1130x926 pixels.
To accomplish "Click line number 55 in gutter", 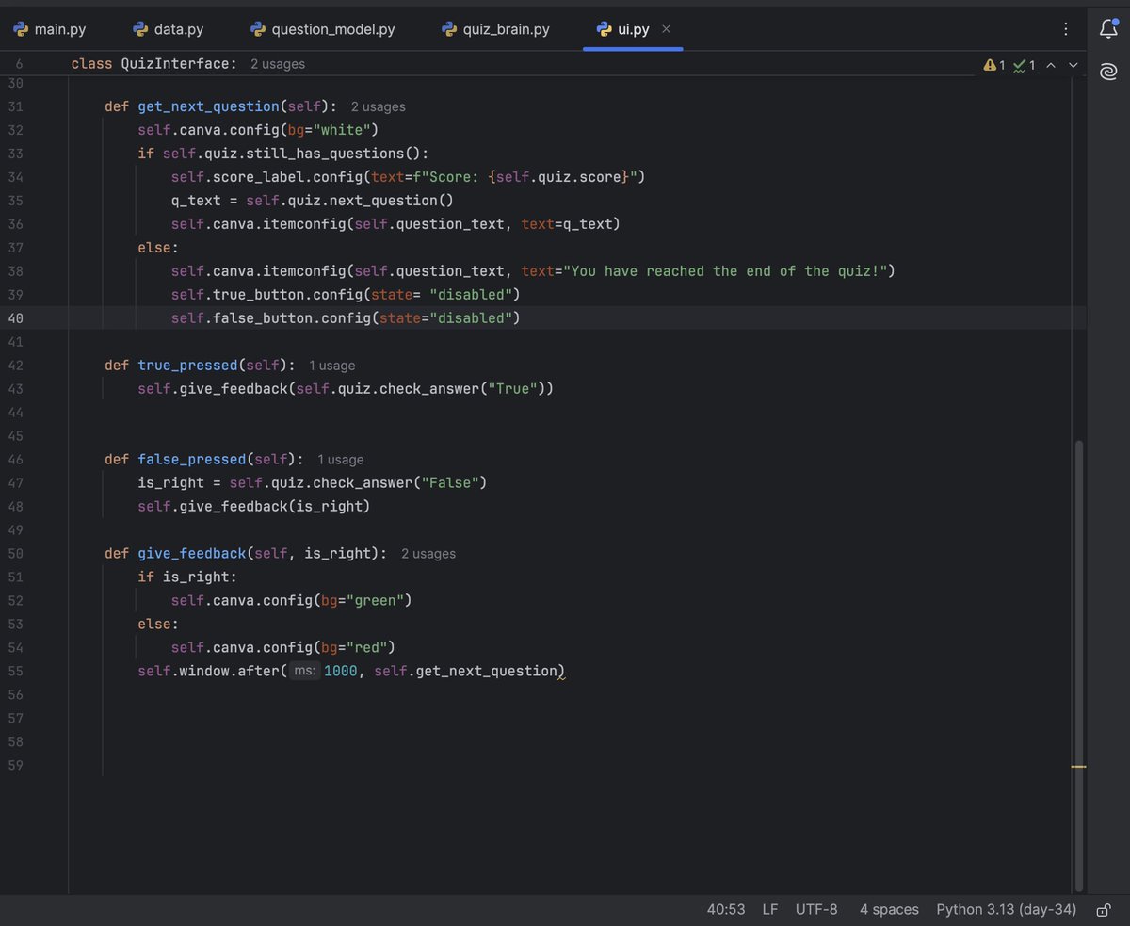I will (x=16, y=672).
